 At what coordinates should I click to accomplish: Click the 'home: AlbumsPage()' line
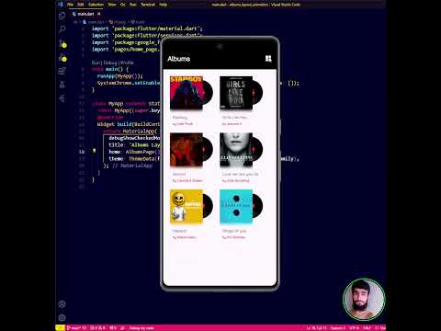(134, 152)
